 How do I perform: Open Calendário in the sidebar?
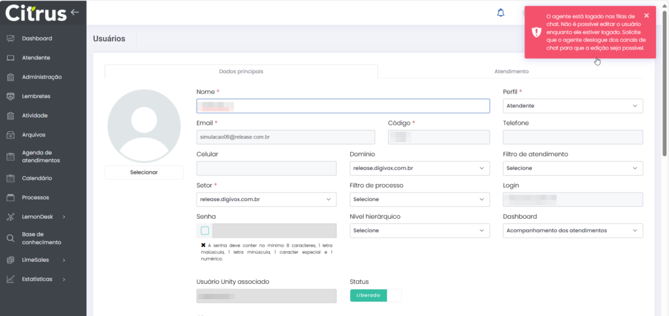click(x=10, y=178)
